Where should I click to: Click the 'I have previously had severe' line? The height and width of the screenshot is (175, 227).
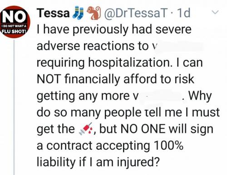pyautogui.click(x=114, y=29)
